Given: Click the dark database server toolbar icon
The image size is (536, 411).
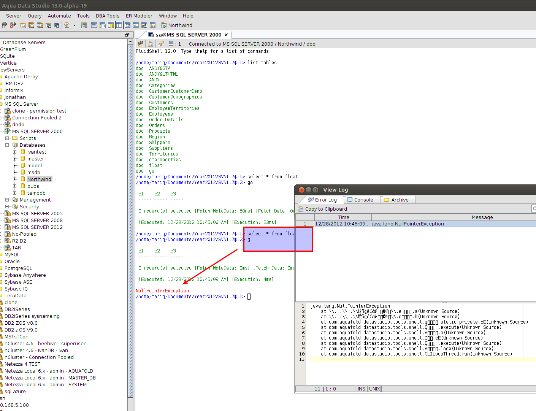Looking at the screenshot, I should point(57,25).
